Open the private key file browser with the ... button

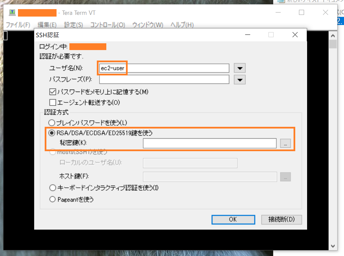coord(285,143)
